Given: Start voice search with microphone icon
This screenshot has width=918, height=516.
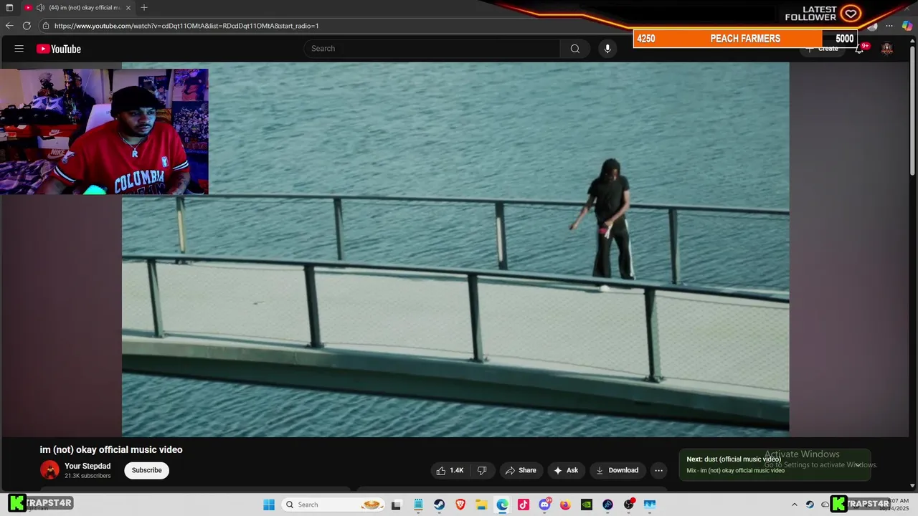Looking at the screenshot, I should coord(607,49).
